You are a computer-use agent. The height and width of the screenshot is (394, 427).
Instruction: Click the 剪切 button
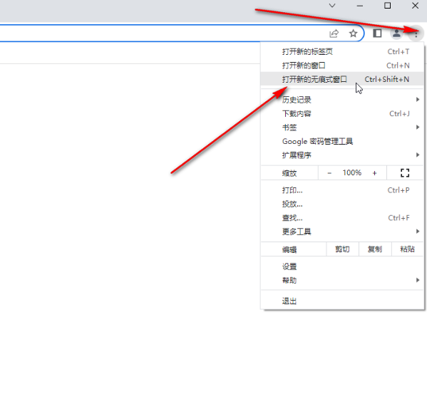point(342,249)
